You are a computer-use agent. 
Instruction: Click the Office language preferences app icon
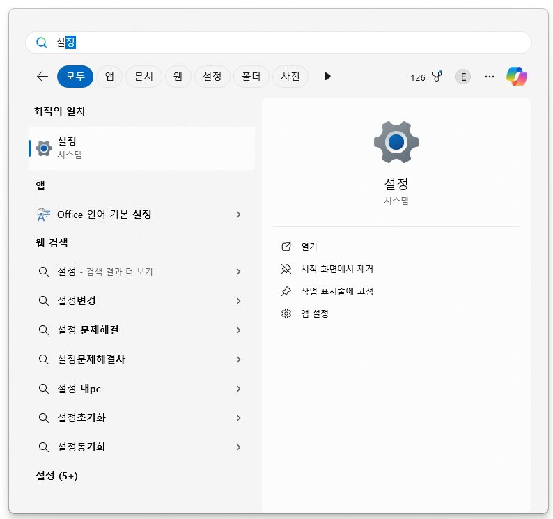click(x=43, y=215)
